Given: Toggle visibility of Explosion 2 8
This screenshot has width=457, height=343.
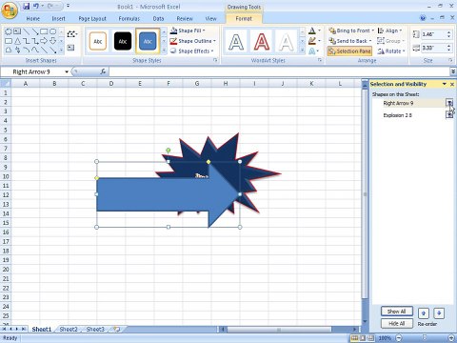Looking at the screenshot, I should pyautogui.click(x=449, y=114).
